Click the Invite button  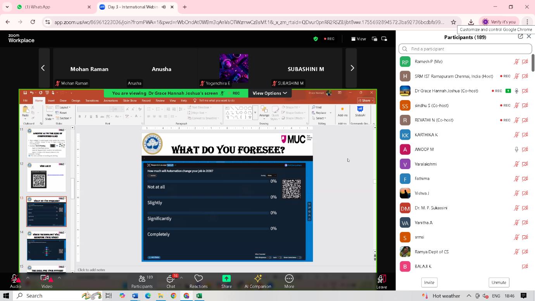coord(429,282)
